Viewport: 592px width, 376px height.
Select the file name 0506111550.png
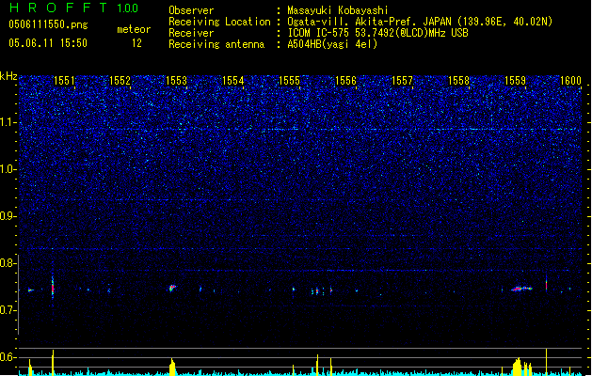(x=48, y=24)
